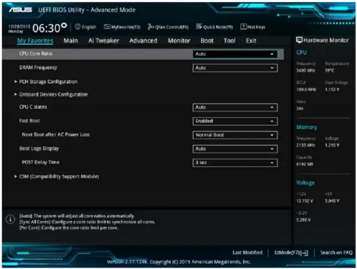Switch to the Main tab
This screenshot has height=269, width=357.
coord(71,41)
